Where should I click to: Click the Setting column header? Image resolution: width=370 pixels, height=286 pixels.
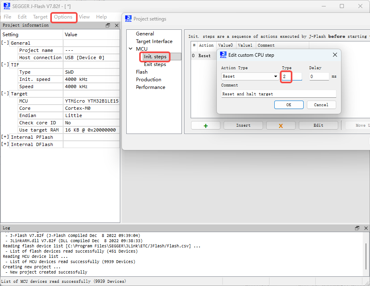pos(32,35)
